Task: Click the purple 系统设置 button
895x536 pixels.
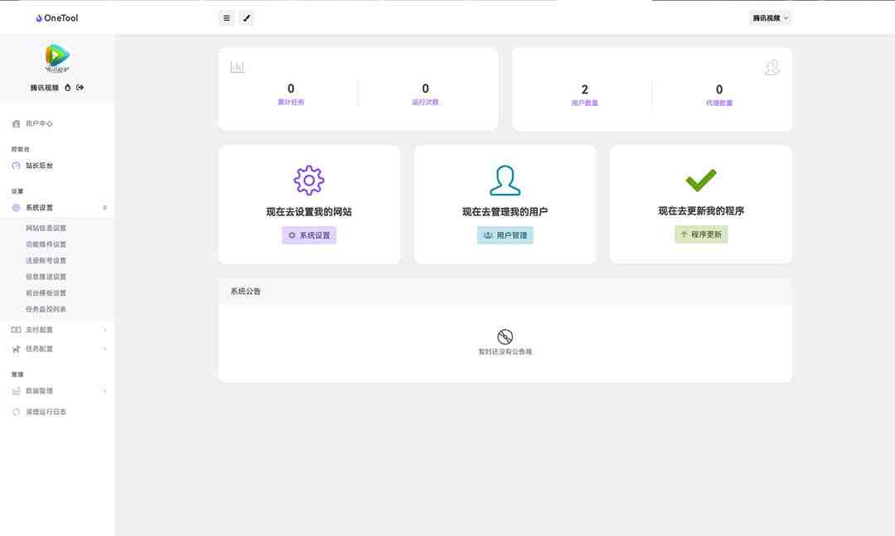Action: 309,235
